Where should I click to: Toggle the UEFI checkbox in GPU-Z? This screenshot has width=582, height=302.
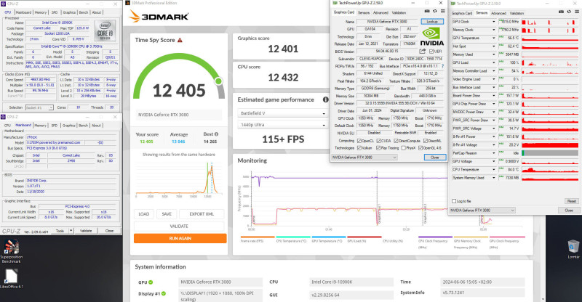point(431,52)
